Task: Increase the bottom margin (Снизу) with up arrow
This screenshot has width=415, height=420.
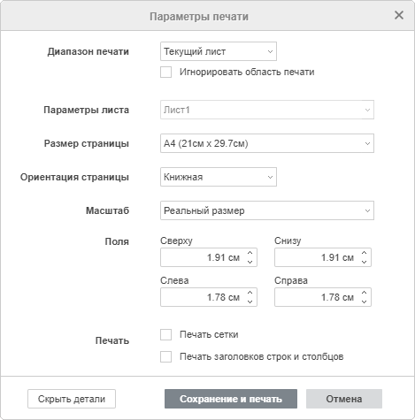Action: point(365,253)
